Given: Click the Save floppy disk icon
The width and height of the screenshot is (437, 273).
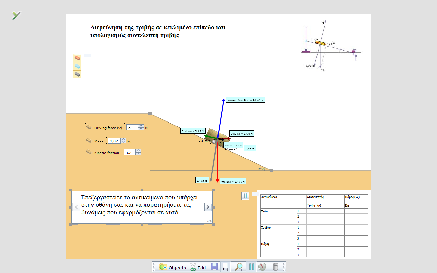Looking at the screenshot, I should click(214, 267).
